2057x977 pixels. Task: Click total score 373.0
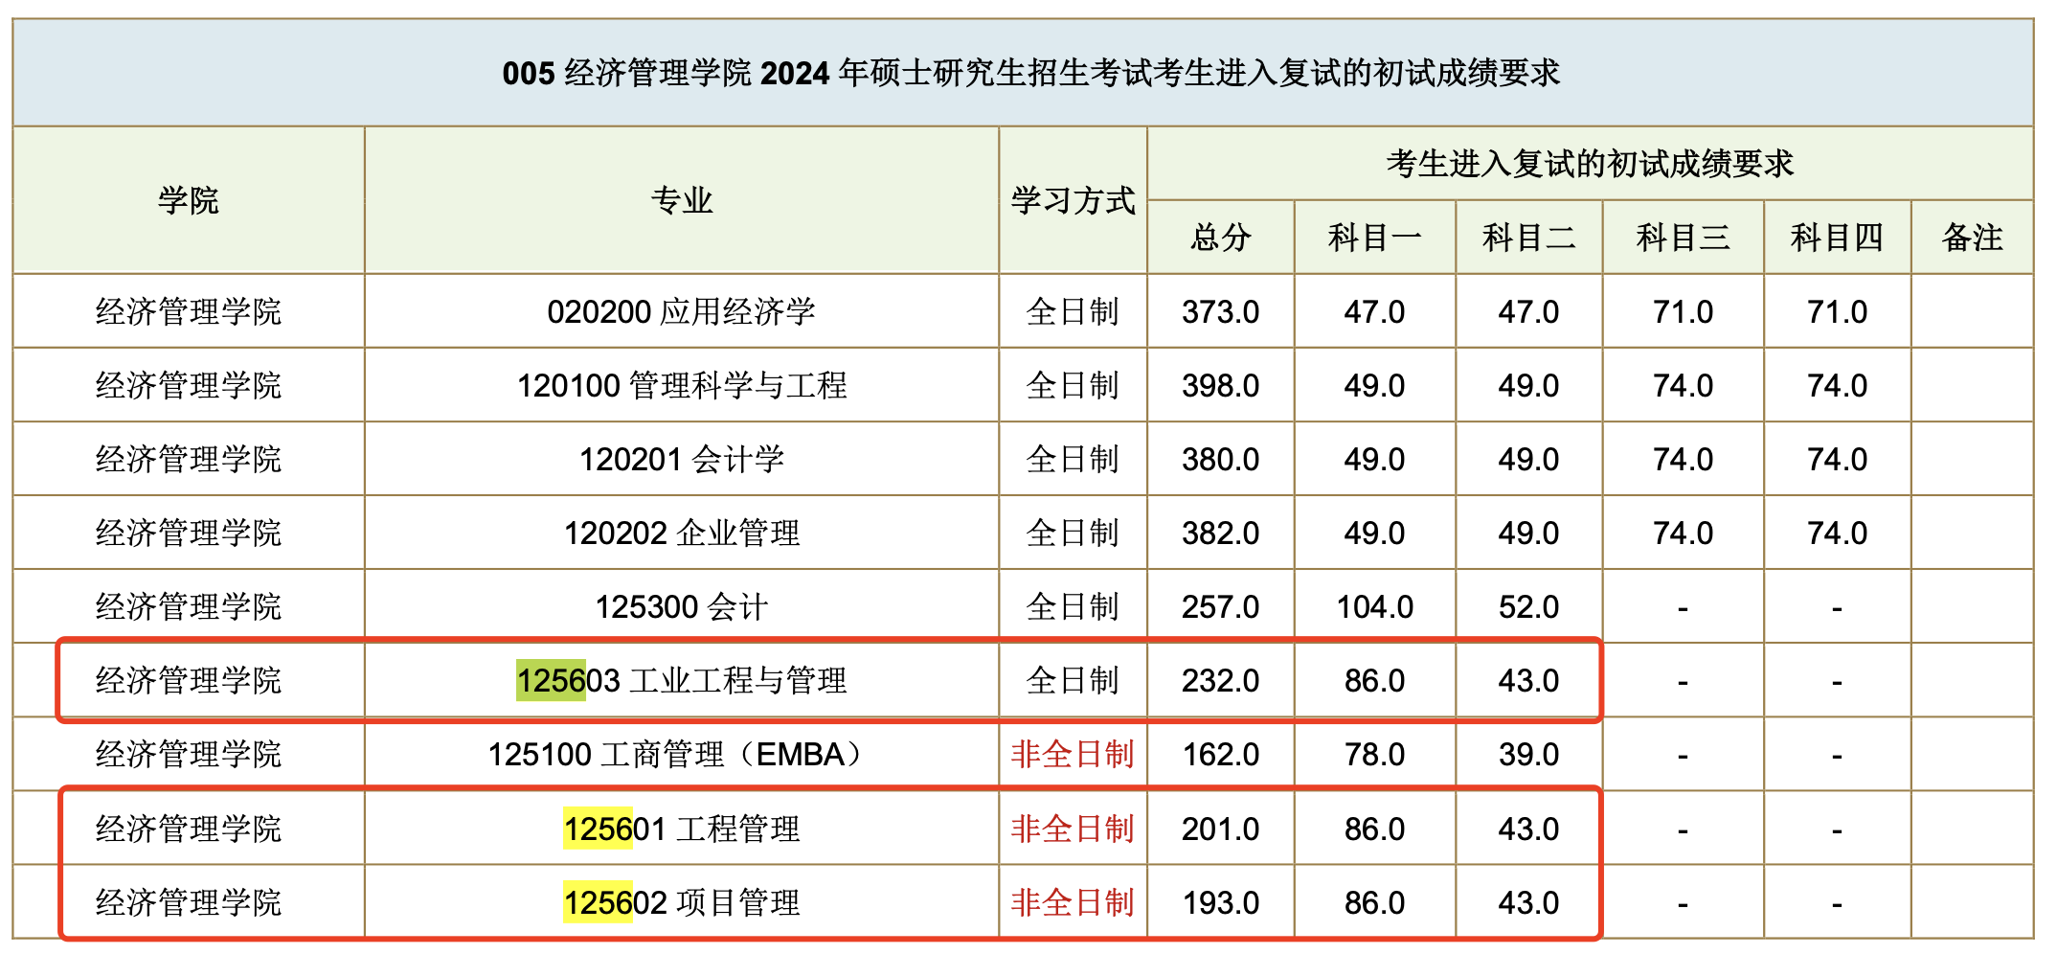click(x=1221, y=311)
